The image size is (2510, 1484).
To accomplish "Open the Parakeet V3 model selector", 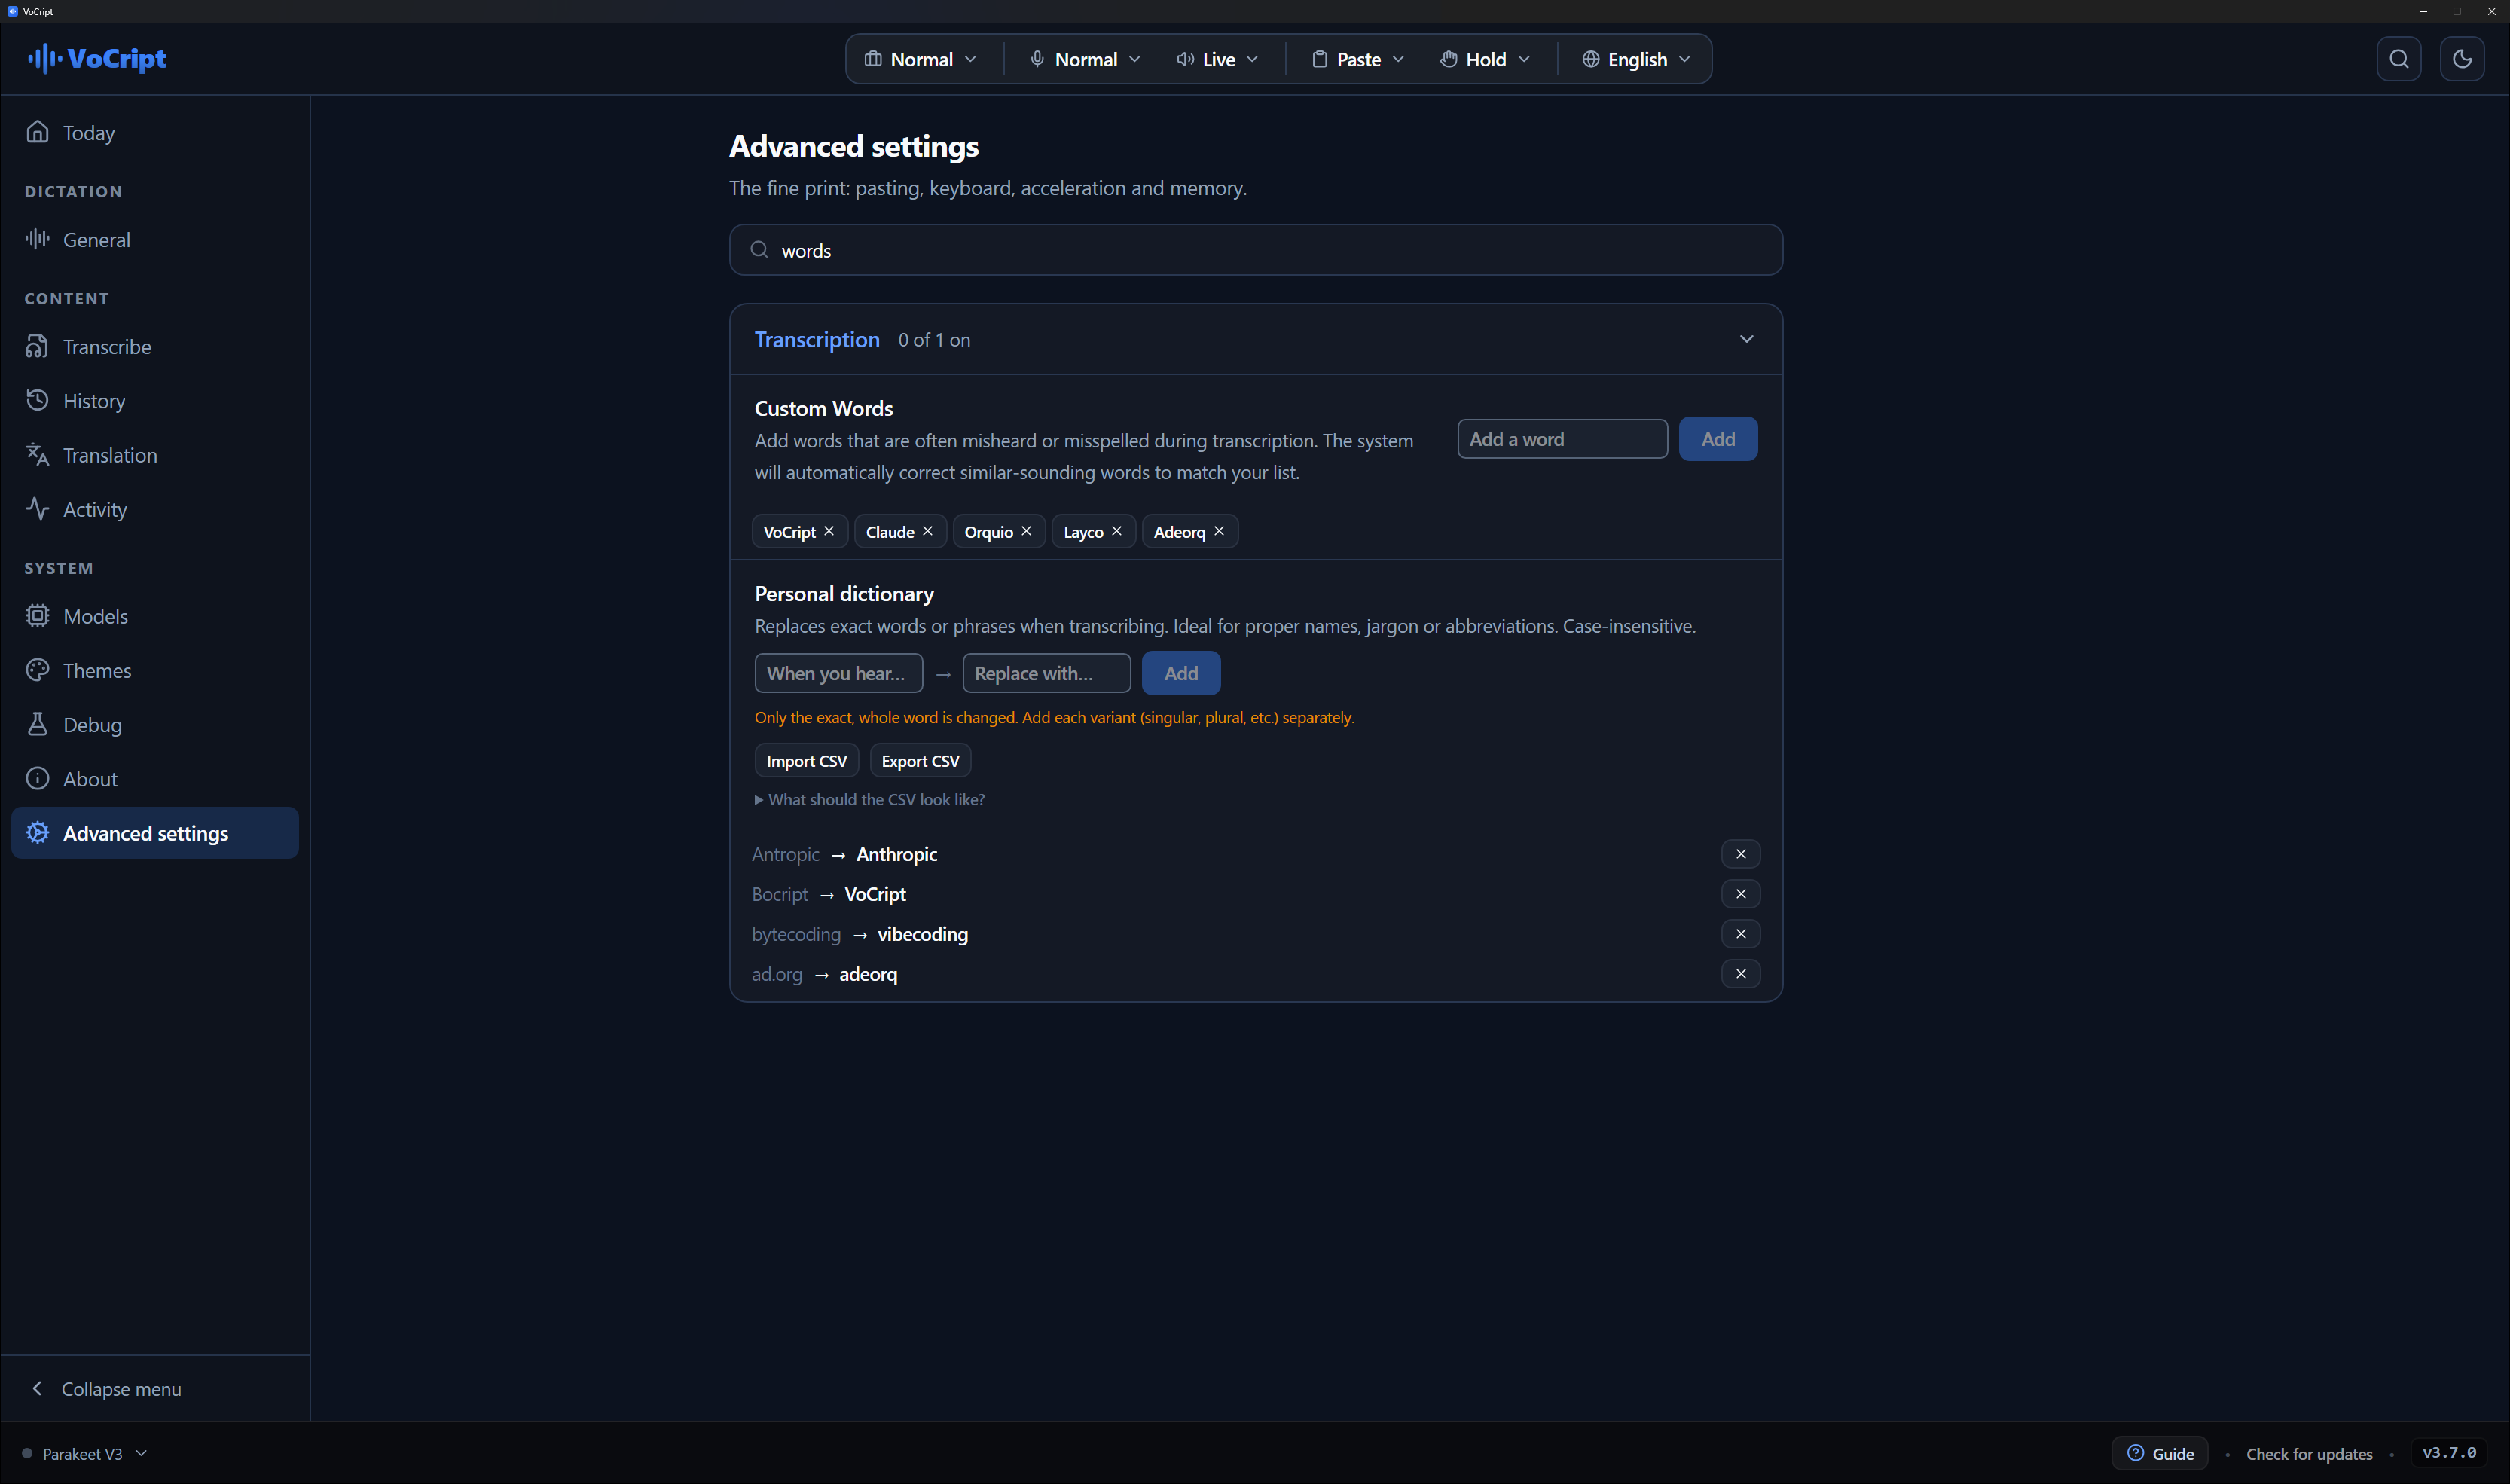I will point(84,1454).
